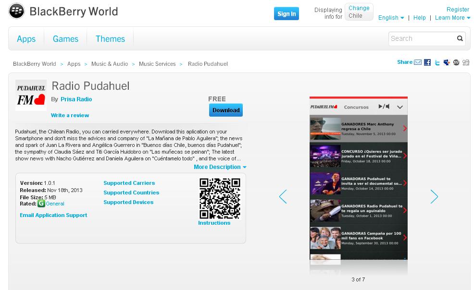The height and width of the screenshot is (290, 474).
Task: Open the English language dropdown
Action: coord(391,18)
